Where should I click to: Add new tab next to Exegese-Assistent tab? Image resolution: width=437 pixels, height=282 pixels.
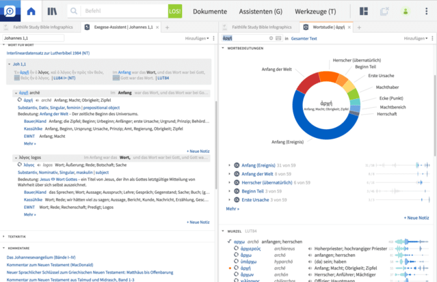click(x=168, y=27)
